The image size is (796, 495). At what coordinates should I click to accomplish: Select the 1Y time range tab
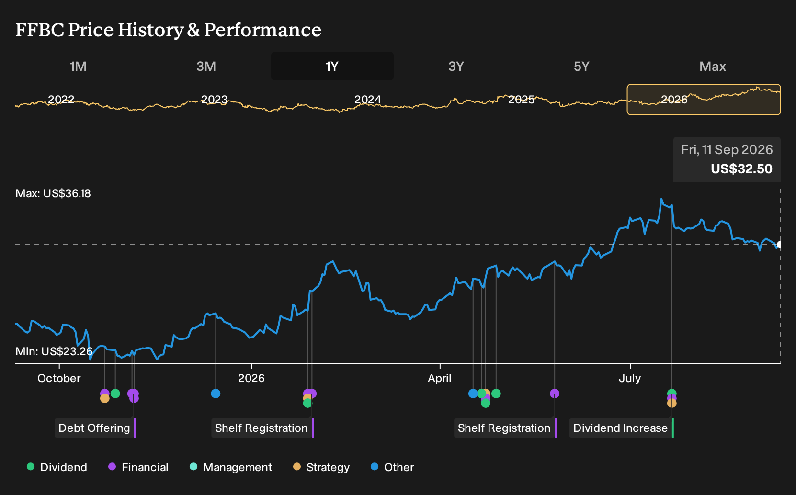point(332,66)
